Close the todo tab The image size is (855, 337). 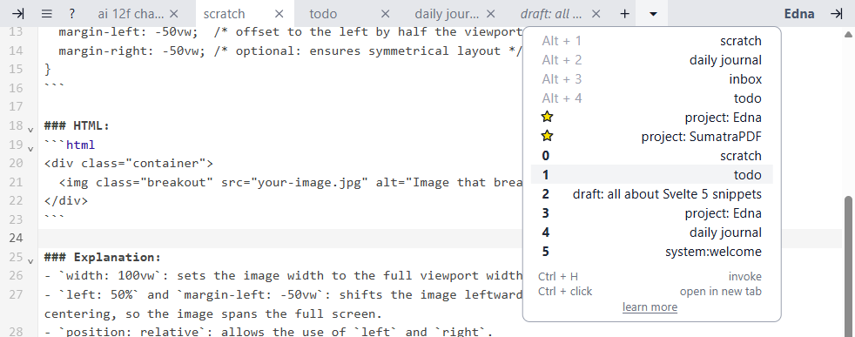click(x=385, y=14)
